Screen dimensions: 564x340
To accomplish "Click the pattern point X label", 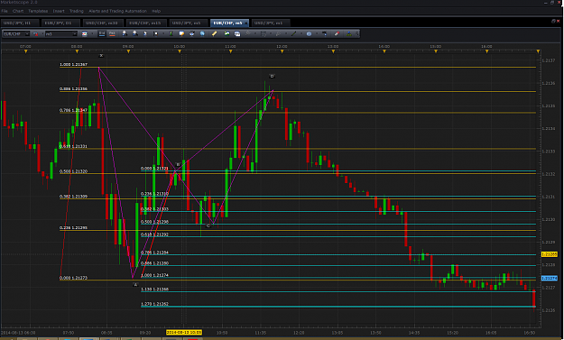I will (101, 55).
